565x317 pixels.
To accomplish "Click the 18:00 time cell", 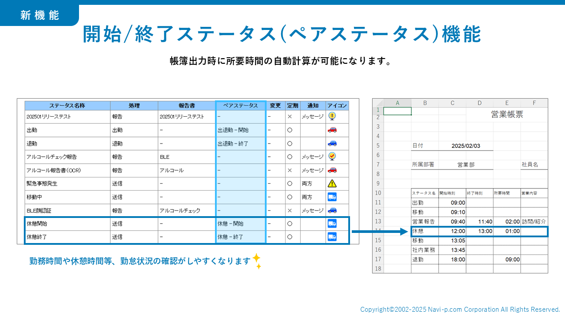I will pyautogui.click(x=452, y=259).
